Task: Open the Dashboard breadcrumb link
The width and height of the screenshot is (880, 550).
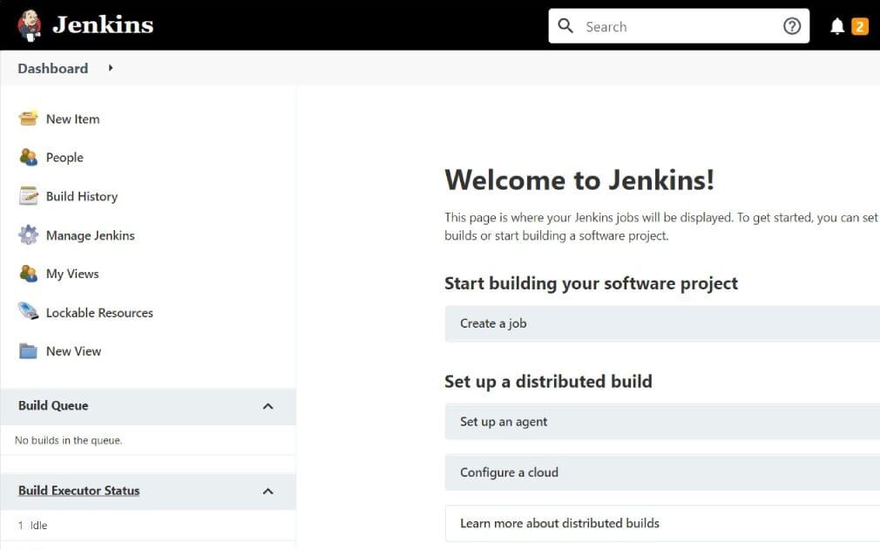Action: [52, 68]
